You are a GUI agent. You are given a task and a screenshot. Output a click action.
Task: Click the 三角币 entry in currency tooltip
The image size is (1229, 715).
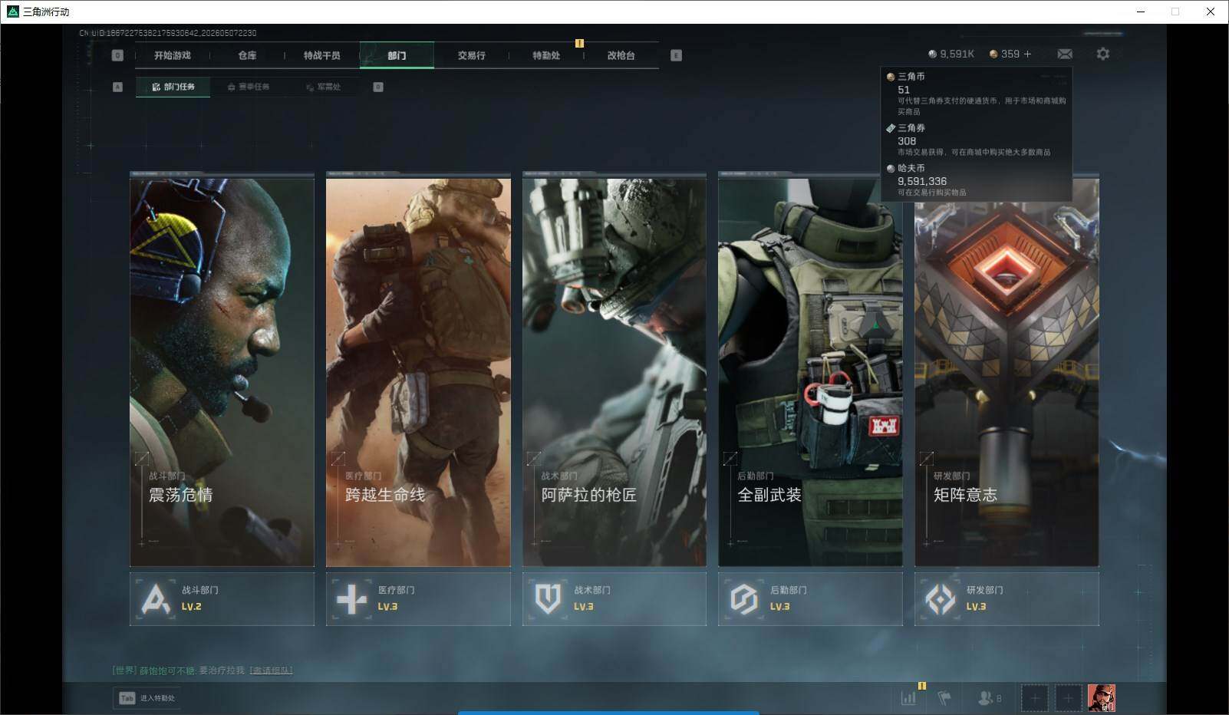coord(976,94)
